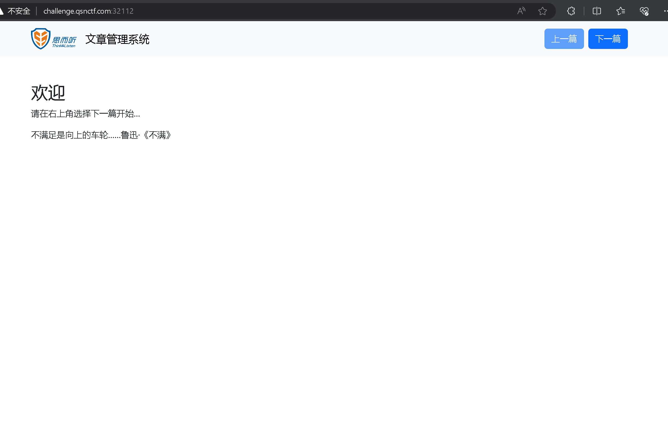
Task: Click the challenge.qsnctf.com address field
Action: coord(78,11)
